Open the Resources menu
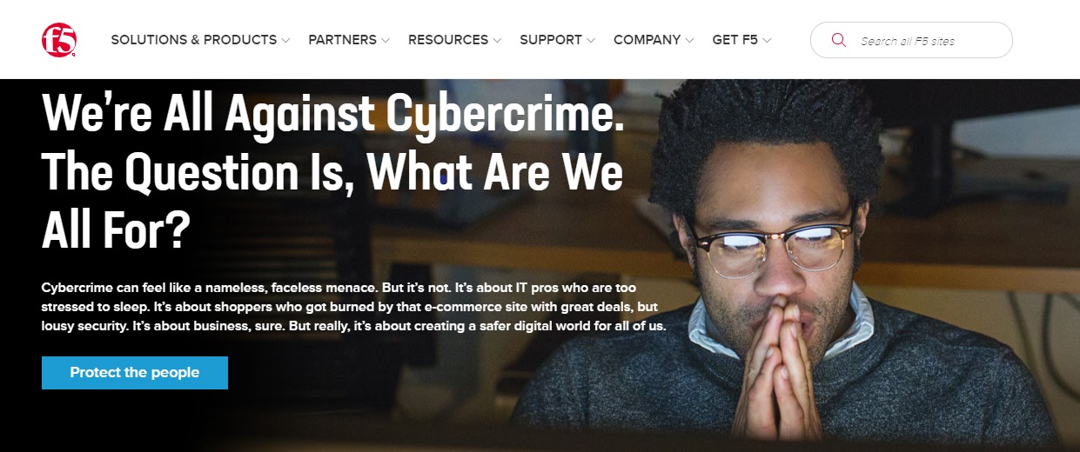The width and height of the screenshot is (1080, 452). [448, 40]
